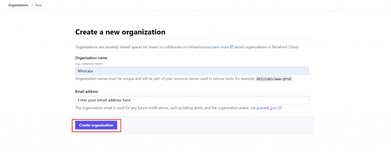This screenshot has height=153, width=391.
Task: Click the Email address input field
Action: 192,100
